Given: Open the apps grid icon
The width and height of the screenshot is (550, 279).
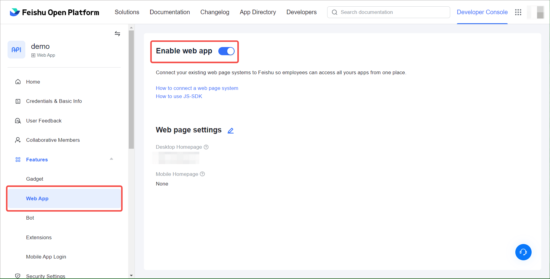Looking at the screenshot, I should 518,12.
